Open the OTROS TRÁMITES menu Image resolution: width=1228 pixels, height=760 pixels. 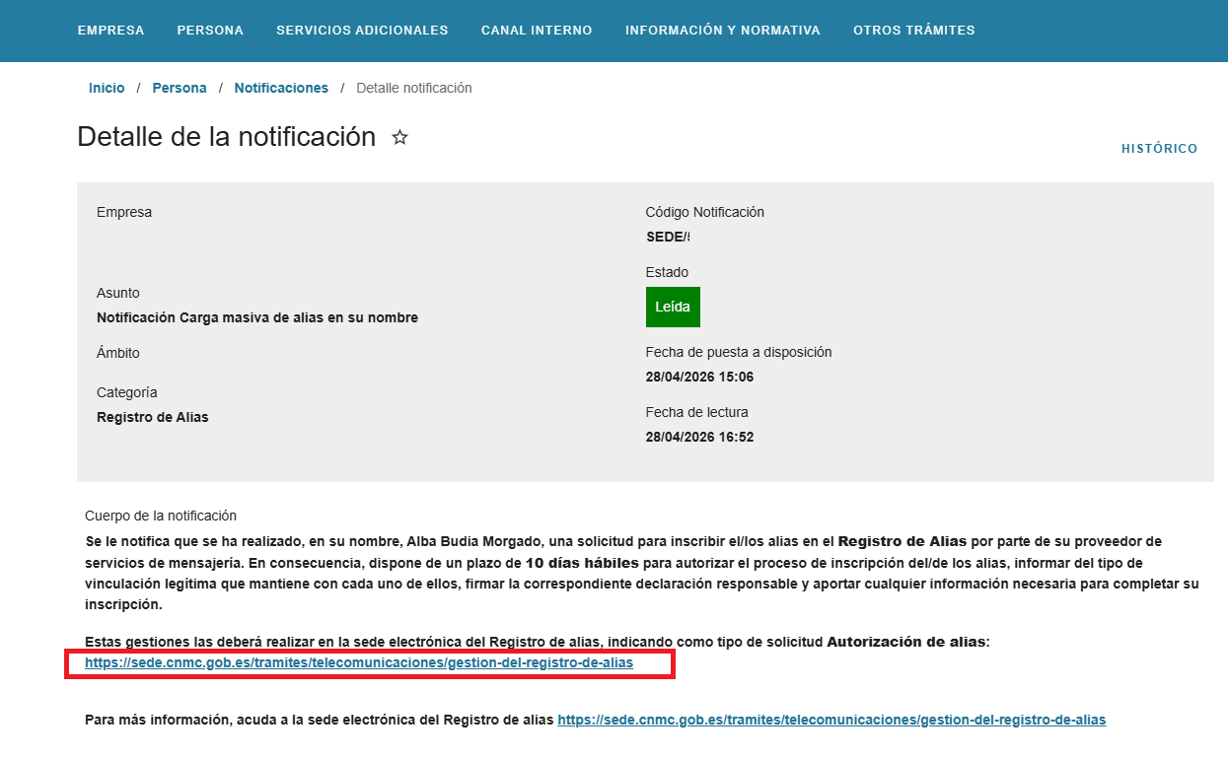(914, 31)
